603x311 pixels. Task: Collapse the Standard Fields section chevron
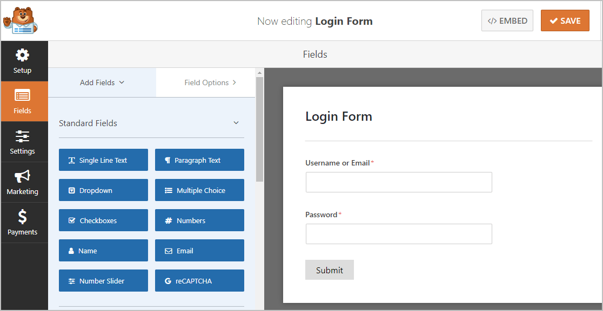[x=236, y=123]
